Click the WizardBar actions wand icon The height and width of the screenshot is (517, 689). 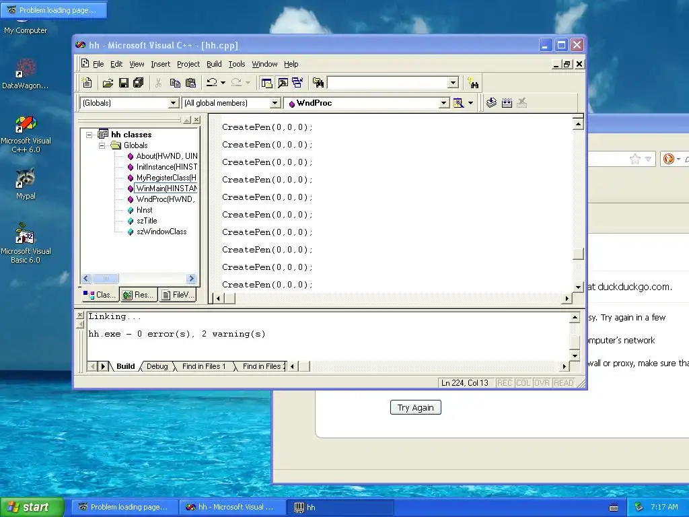click(458, 103)
